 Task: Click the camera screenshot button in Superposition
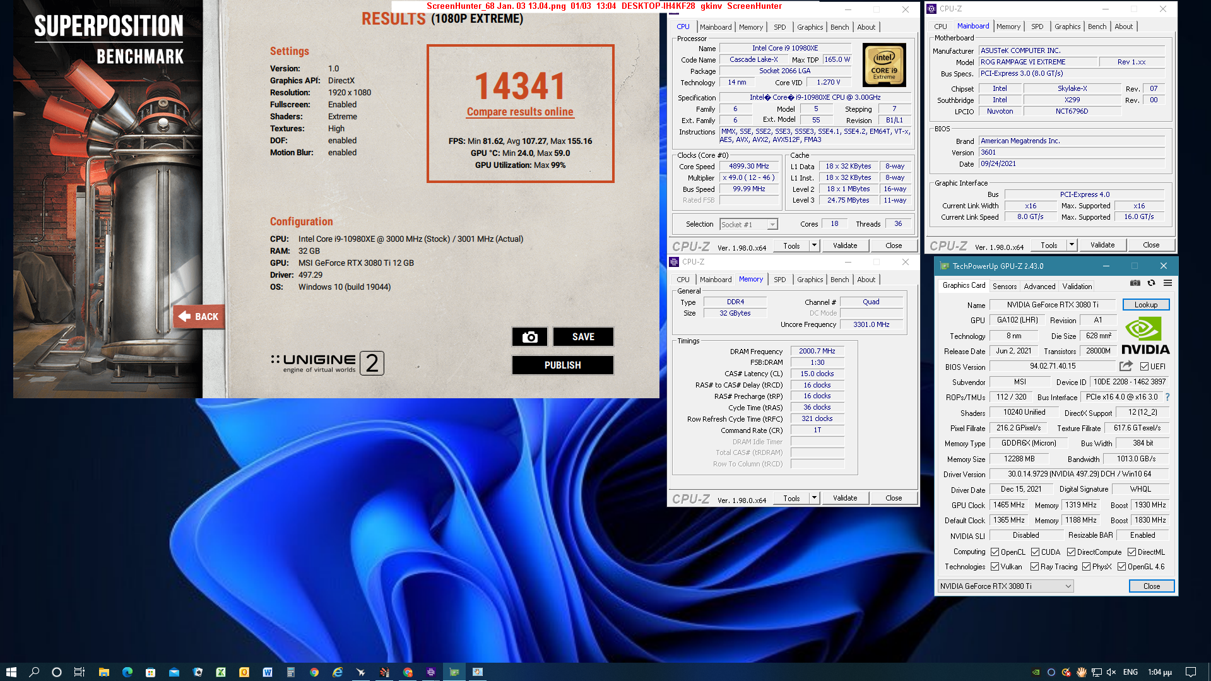pyautogui.click(x=529, y=337)
